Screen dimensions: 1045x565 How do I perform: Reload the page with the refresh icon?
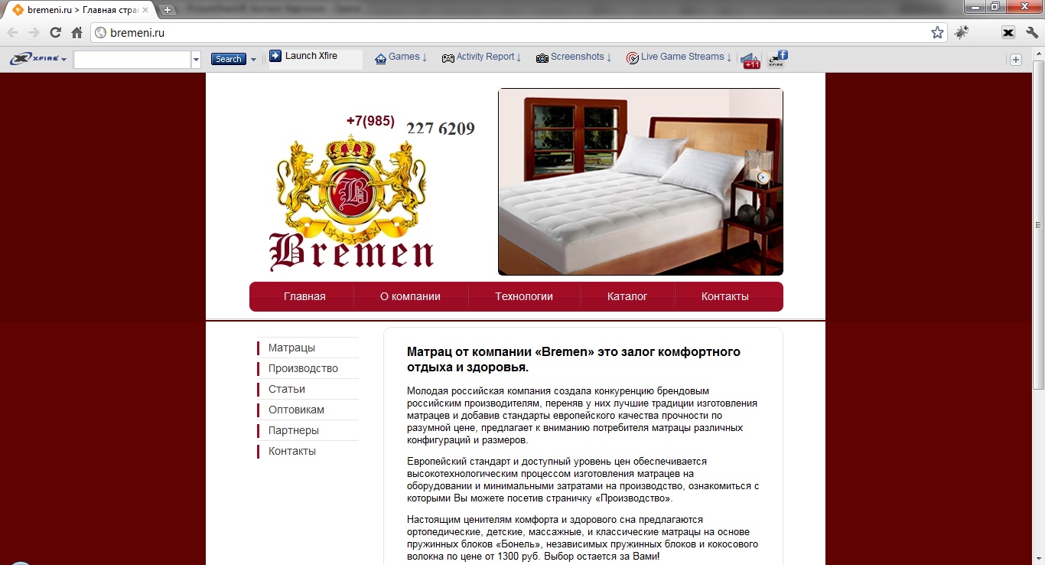click(55, 33)
